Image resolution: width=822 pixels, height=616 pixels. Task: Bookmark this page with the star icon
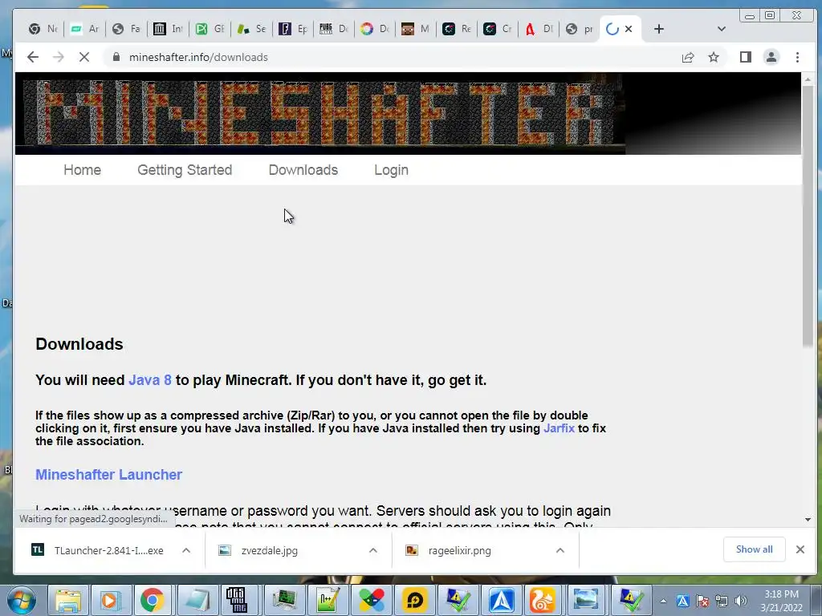tap(714, 57)
